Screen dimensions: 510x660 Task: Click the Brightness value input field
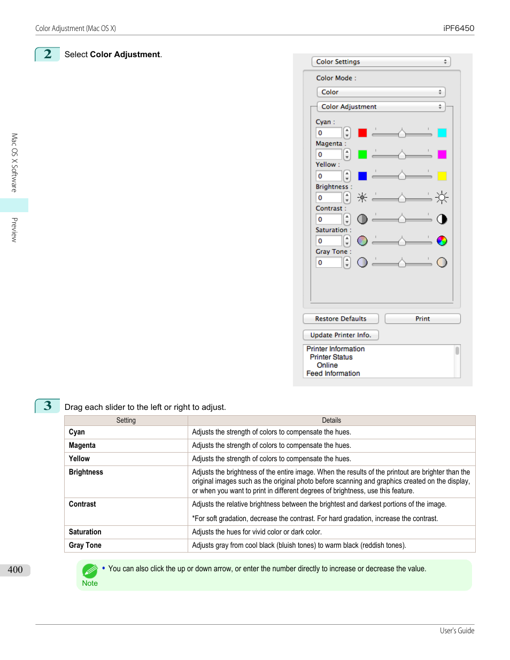329,198
